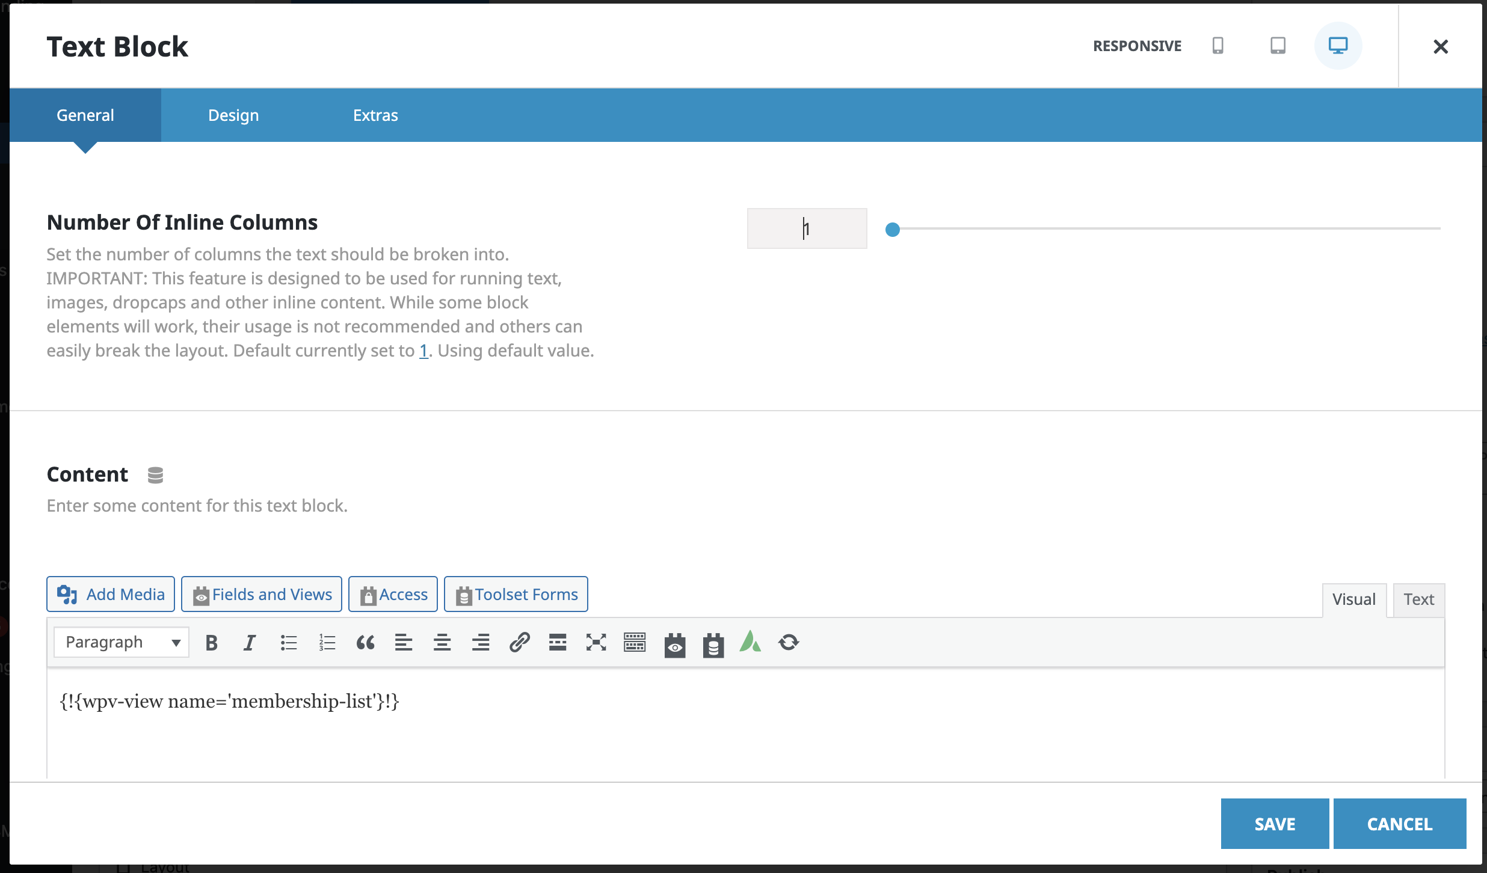Click inside the content editor text
The height and width of the screenshot is (873, 1487).
click(x=229, y=701)
